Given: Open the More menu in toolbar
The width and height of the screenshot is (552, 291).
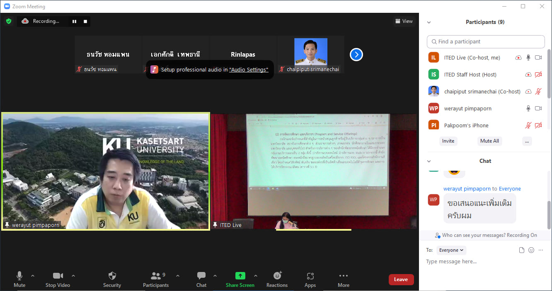Looking at the screenshot, I should [x=344, y=279].
